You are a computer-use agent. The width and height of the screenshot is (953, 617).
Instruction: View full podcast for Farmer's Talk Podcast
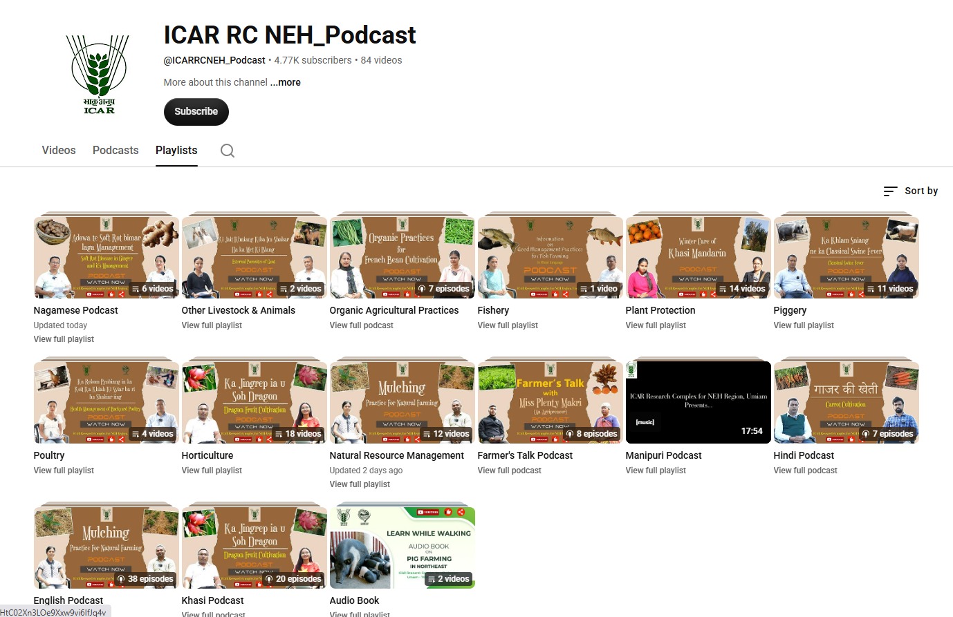point(510,471)
